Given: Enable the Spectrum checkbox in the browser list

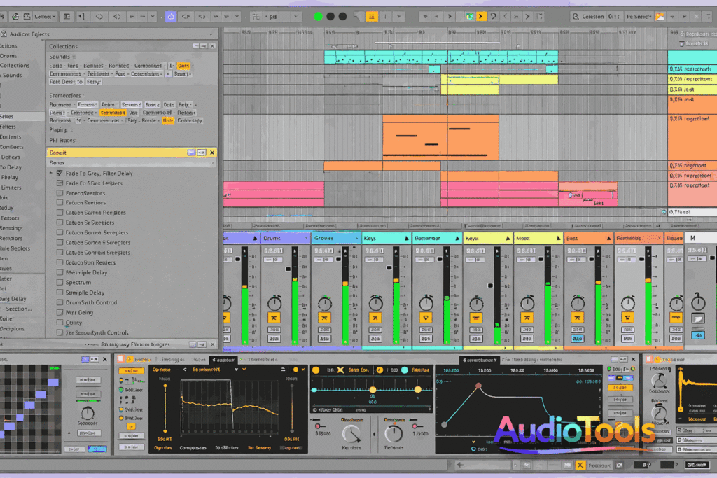Looking at the screenshot, I should coord(60,282).
